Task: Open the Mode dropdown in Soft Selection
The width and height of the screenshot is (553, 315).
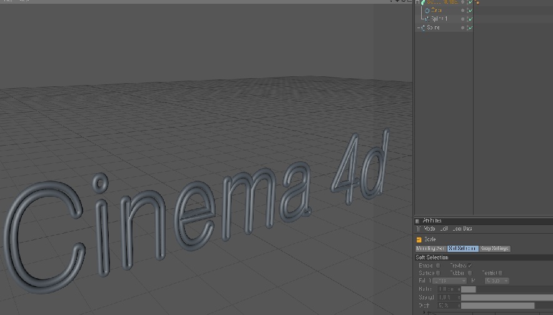Action: pyautogui.click(x=496, y=281)
